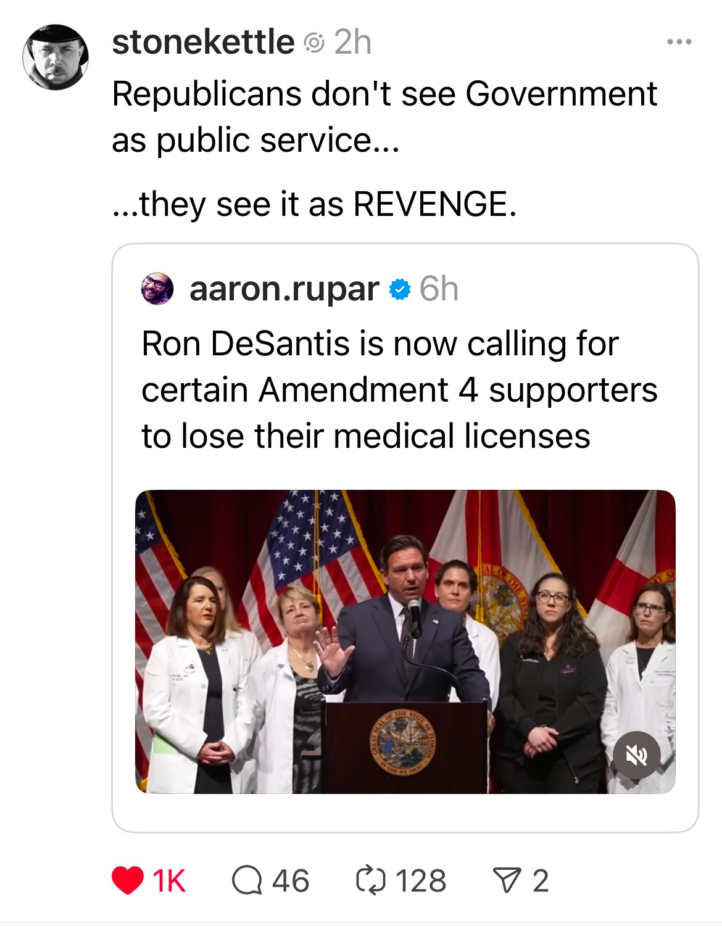Tap the repost arrows icon
The height and width of the screenshot is (926, 722).
[370, 880]
